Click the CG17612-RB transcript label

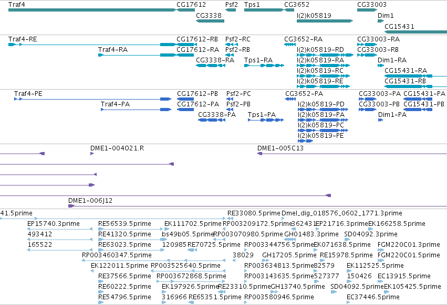pos(197,39)
